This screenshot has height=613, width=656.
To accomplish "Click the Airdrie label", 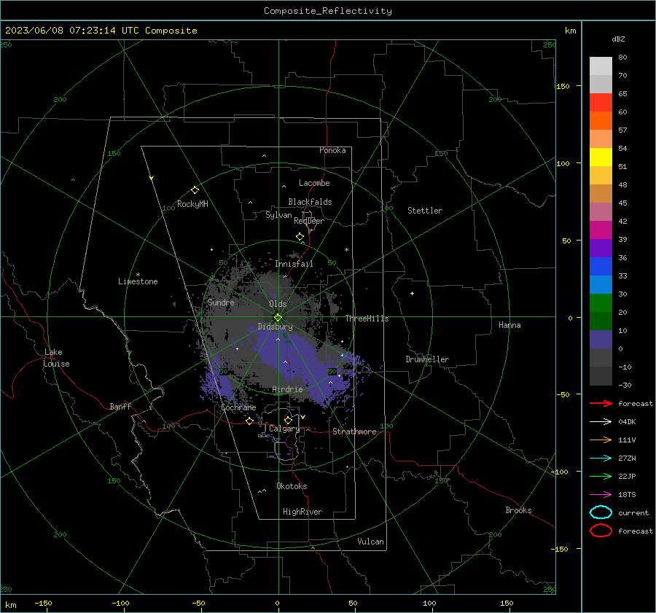I will point(287,389).
